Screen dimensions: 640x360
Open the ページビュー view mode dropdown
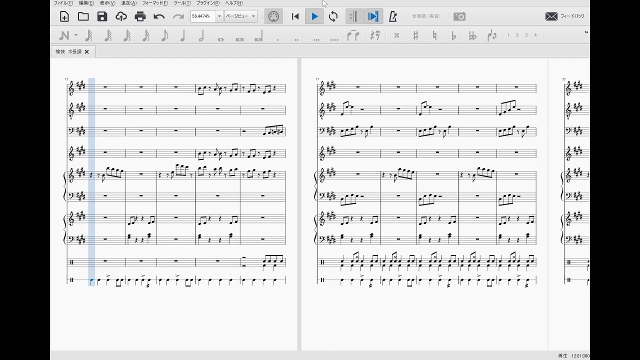coord(240,16)
